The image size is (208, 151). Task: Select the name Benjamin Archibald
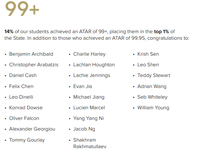31,54
